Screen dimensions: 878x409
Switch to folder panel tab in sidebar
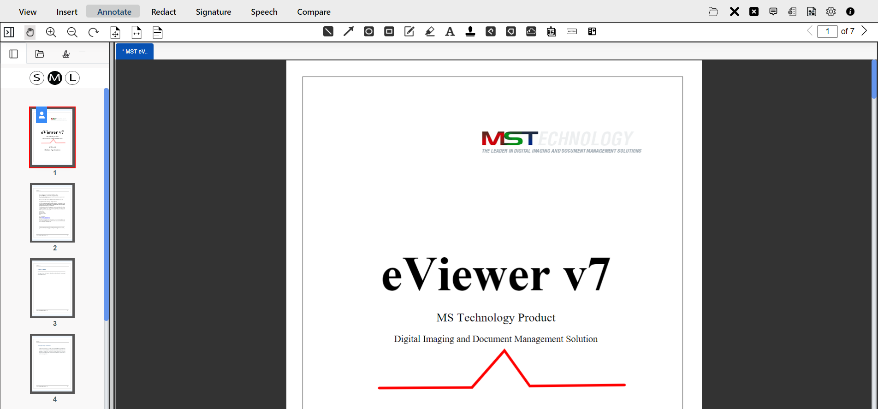point(40,54)
